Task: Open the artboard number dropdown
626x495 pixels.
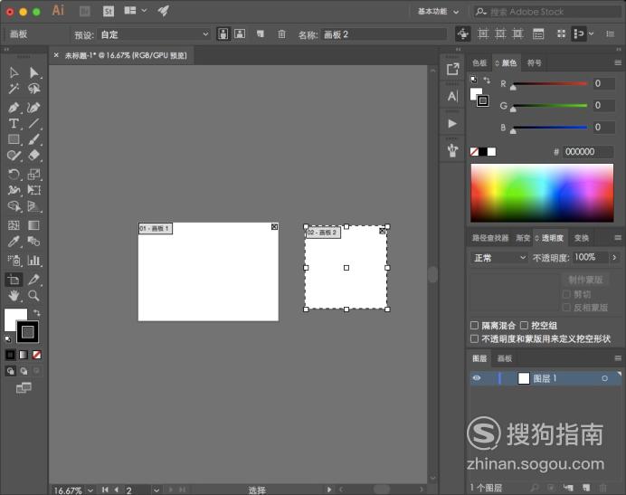Action: click(156, 490)
